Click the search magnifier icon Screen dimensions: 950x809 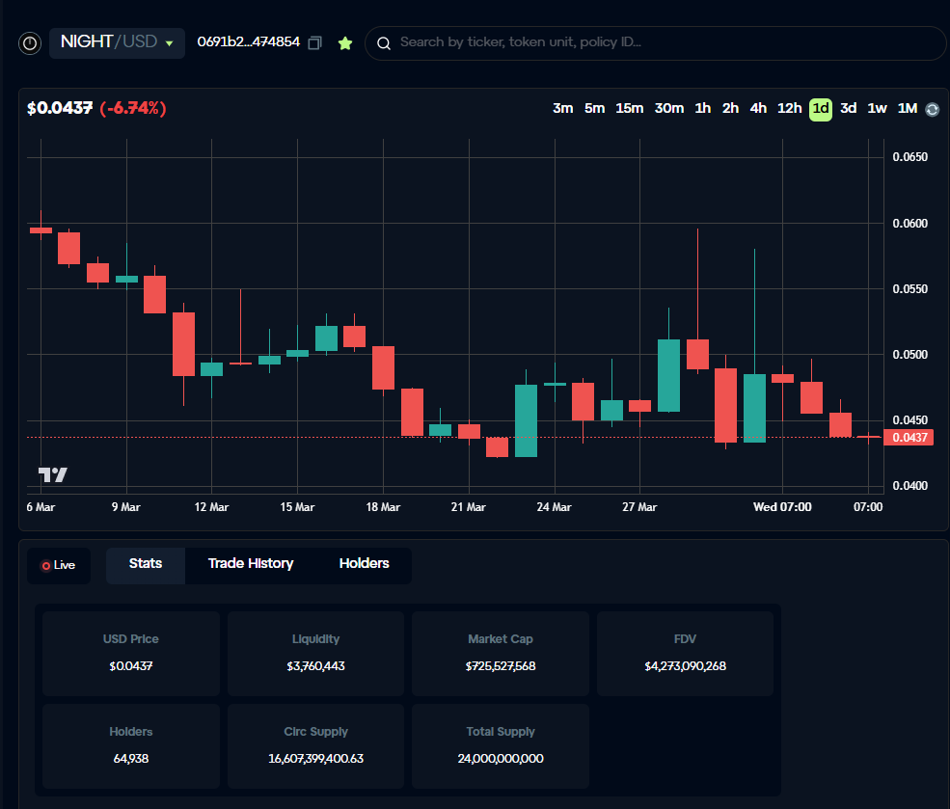(x=383, y=43)
